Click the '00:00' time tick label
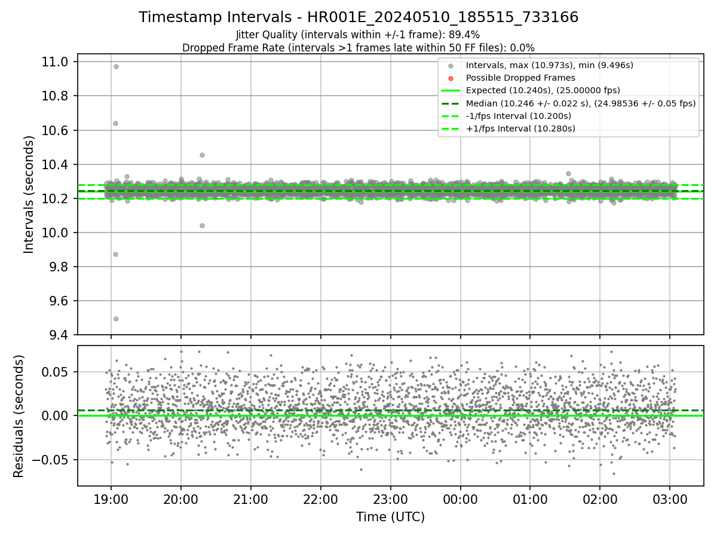The width and height of the screenshot is (717, 538). coord(460,499)
